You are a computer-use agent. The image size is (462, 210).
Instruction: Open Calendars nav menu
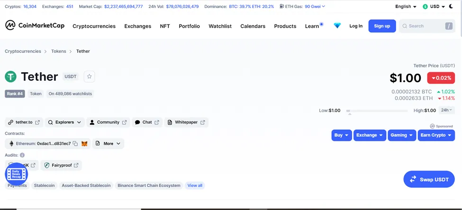253,26
